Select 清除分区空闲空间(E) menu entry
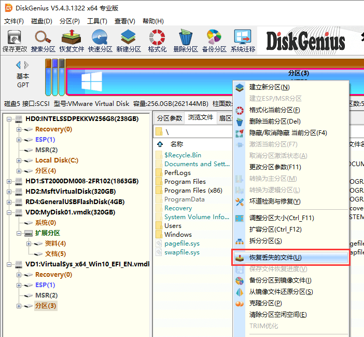Screen dimensions: 364x337 point(291,315)
